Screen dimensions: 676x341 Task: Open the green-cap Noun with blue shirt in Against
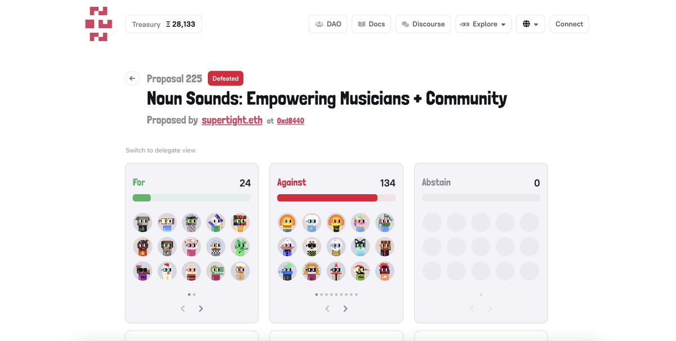point(288,271)
